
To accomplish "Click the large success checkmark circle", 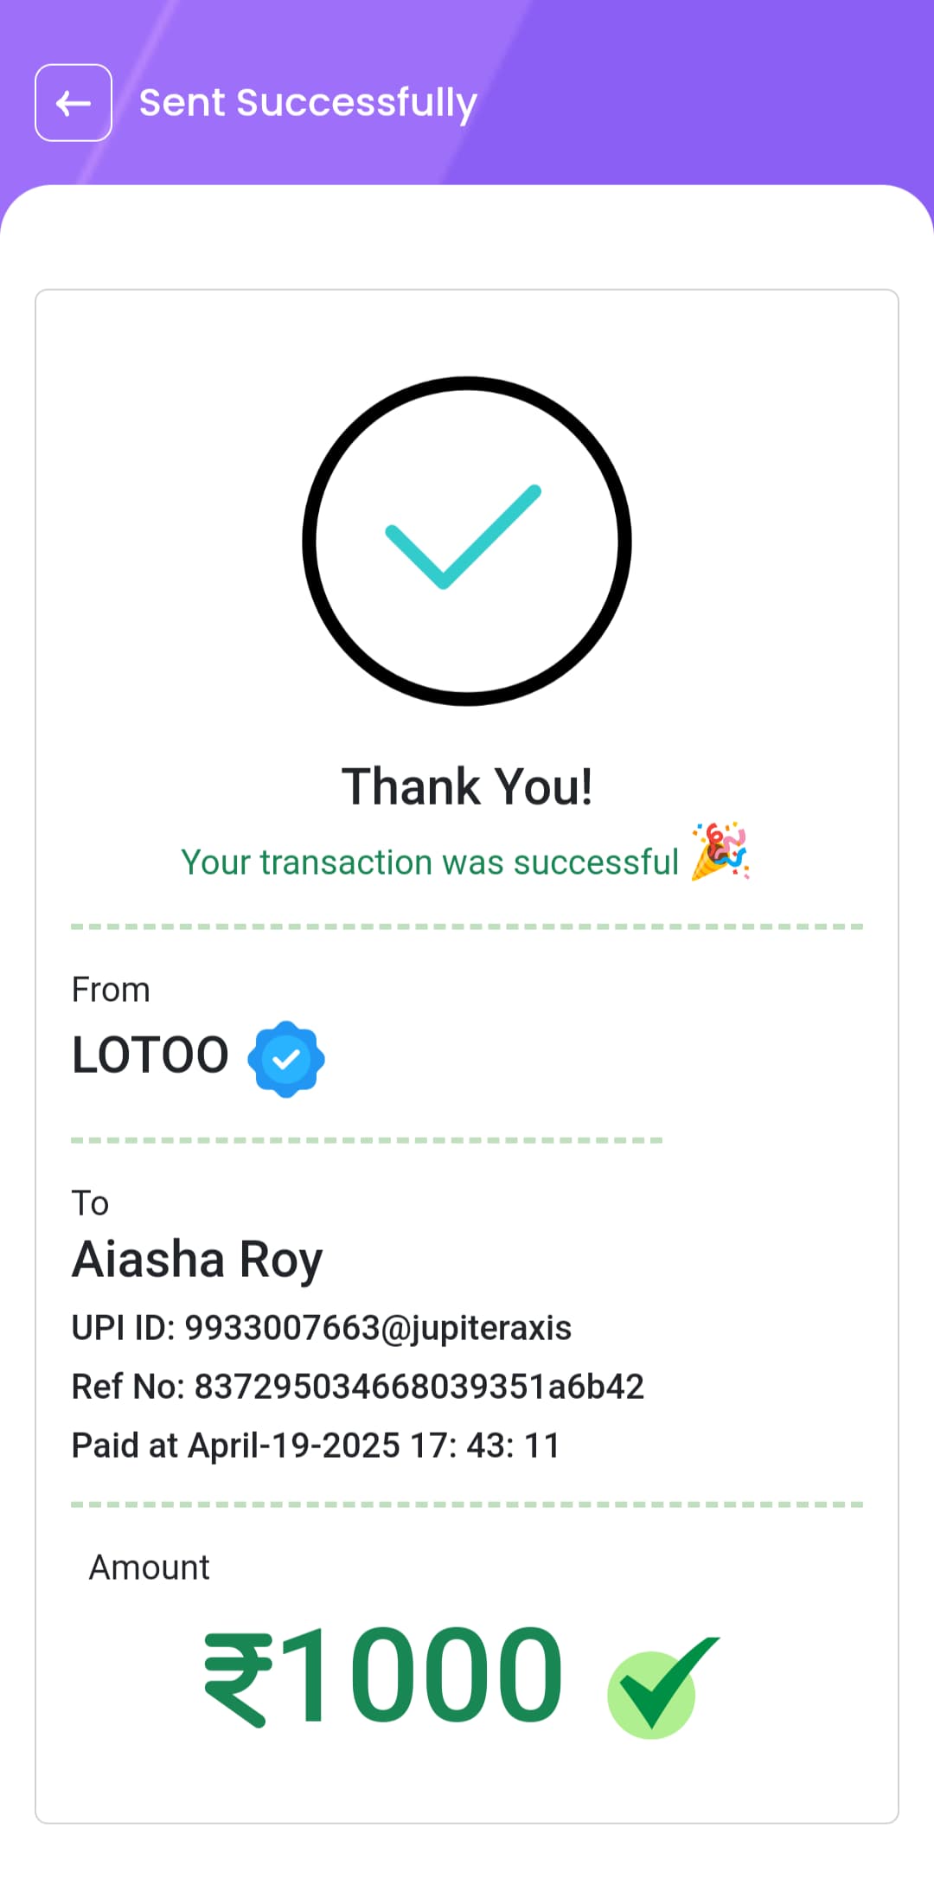I will (x=467, y=541).
